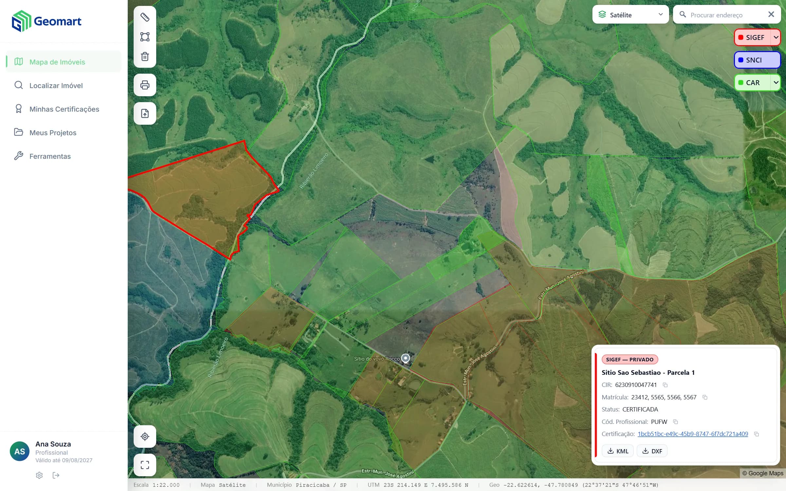Click the logout icon
The width and height of the screenshot is (786, 491).
tap(56, 475)
